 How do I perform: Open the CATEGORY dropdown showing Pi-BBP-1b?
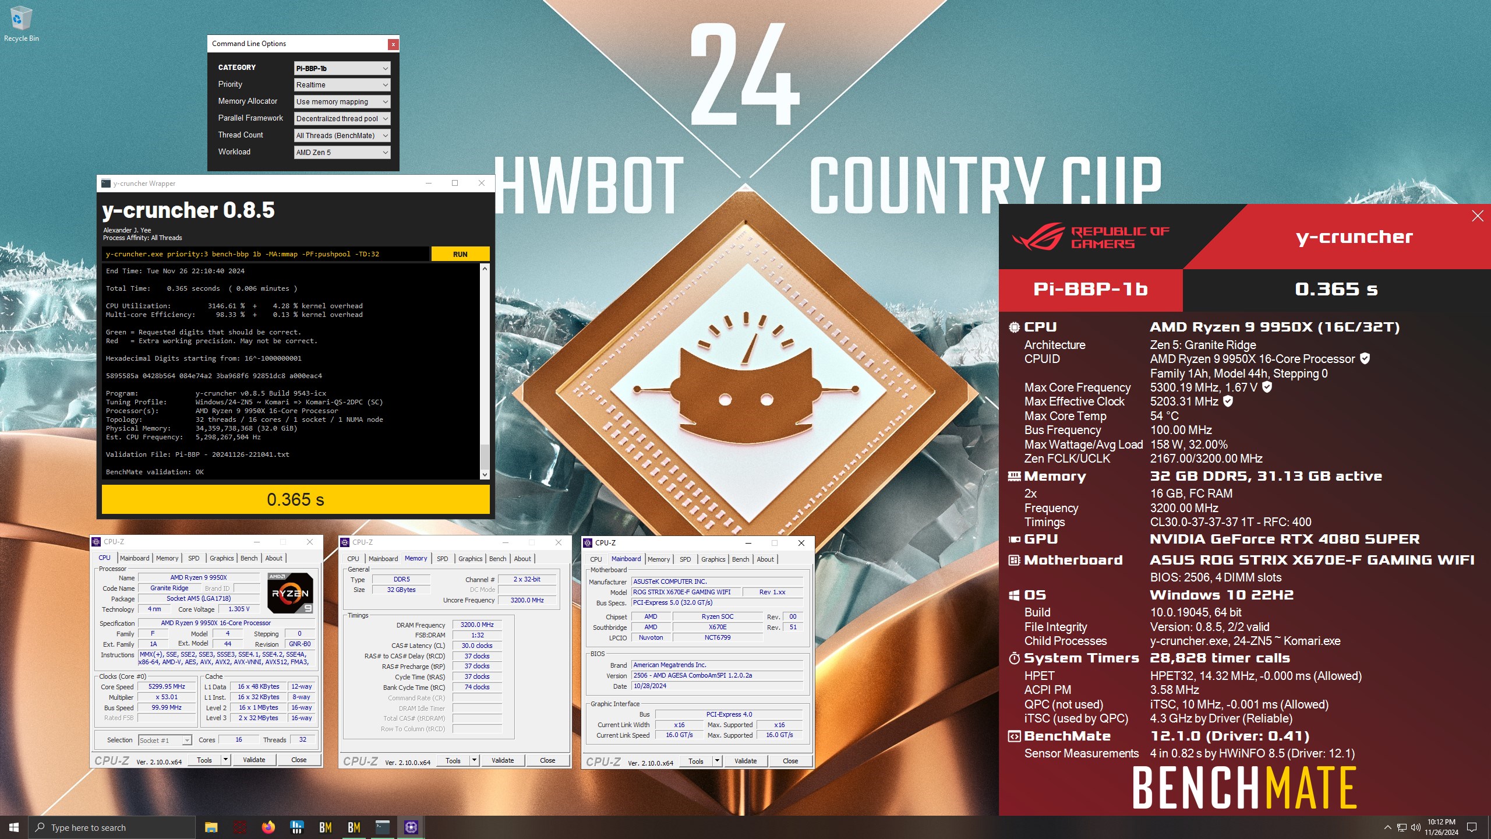pos(342,68)
